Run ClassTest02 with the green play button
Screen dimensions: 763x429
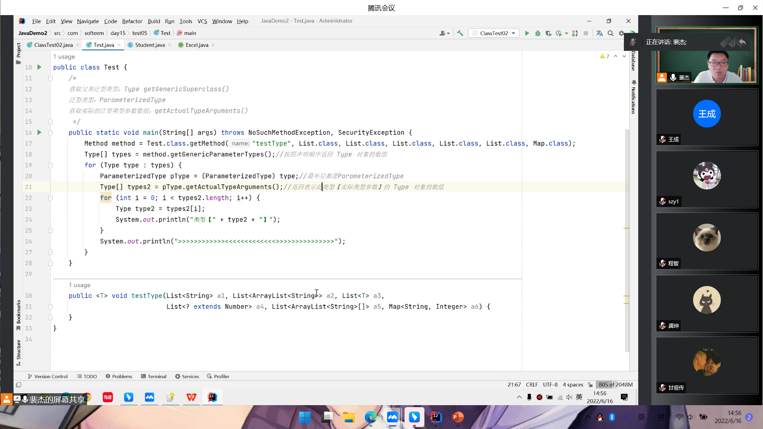click(527, 33)
